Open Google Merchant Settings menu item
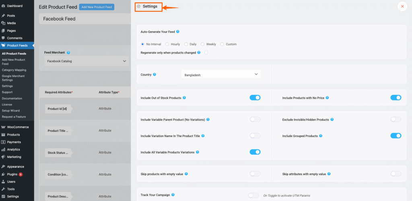The width and height of the screenshot is (412, 201). (13, 78)
